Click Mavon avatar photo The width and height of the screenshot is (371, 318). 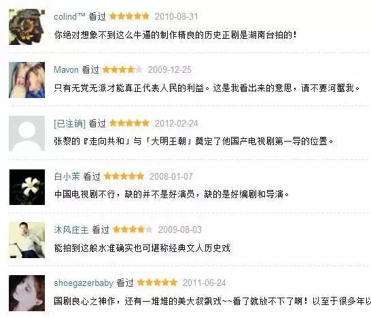point(26,80)
